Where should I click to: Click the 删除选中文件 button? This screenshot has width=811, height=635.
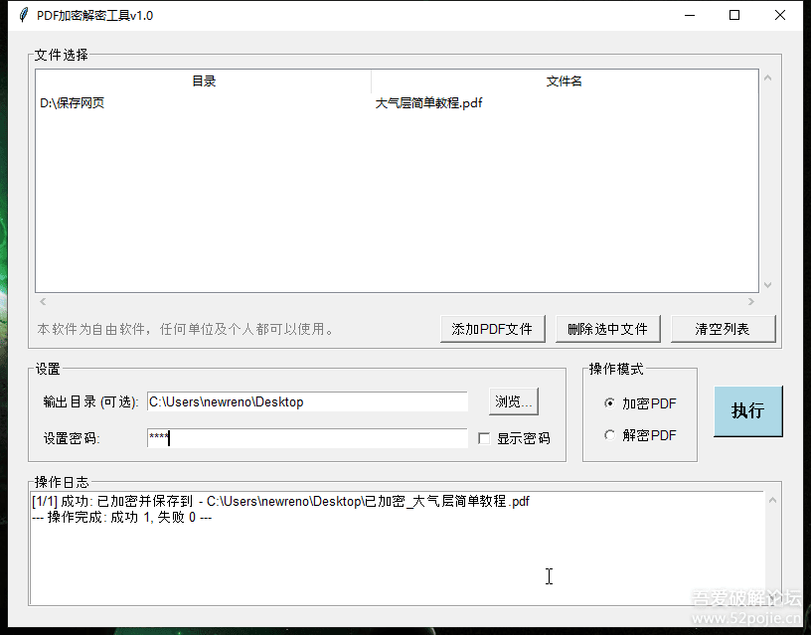607,329
